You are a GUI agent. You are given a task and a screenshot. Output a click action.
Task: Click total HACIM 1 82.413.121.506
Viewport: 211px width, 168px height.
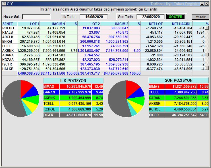pos(53,73)
